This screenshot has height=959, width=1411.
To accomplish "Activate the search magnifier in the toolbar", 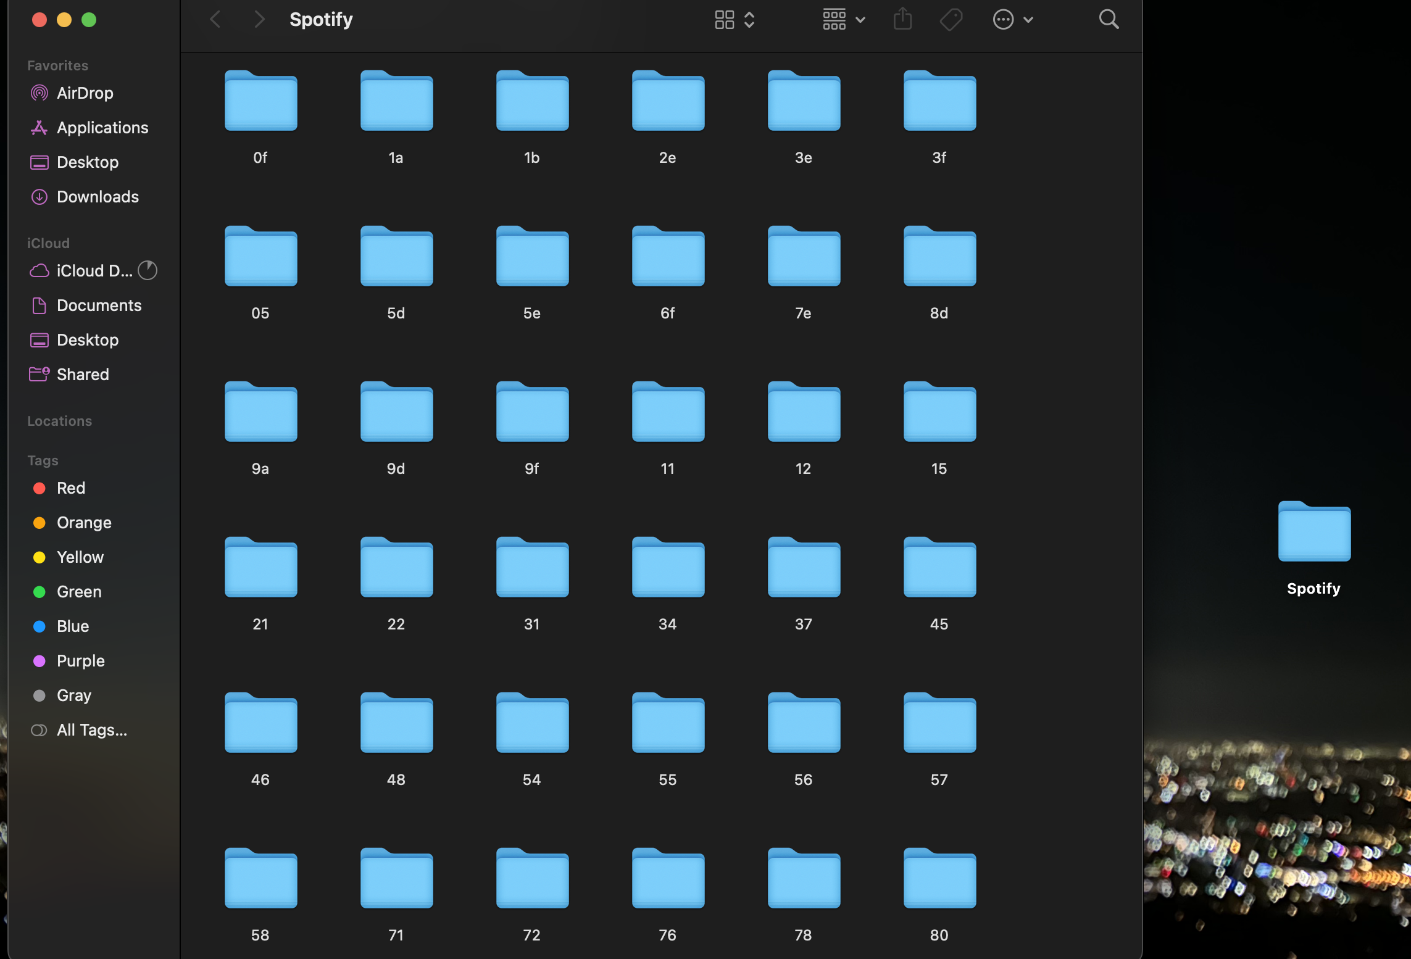I will coord(1109,19).
